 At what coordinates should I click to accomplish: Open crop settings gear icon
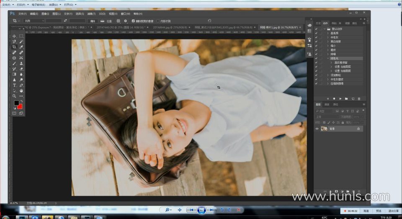[125, 21]
